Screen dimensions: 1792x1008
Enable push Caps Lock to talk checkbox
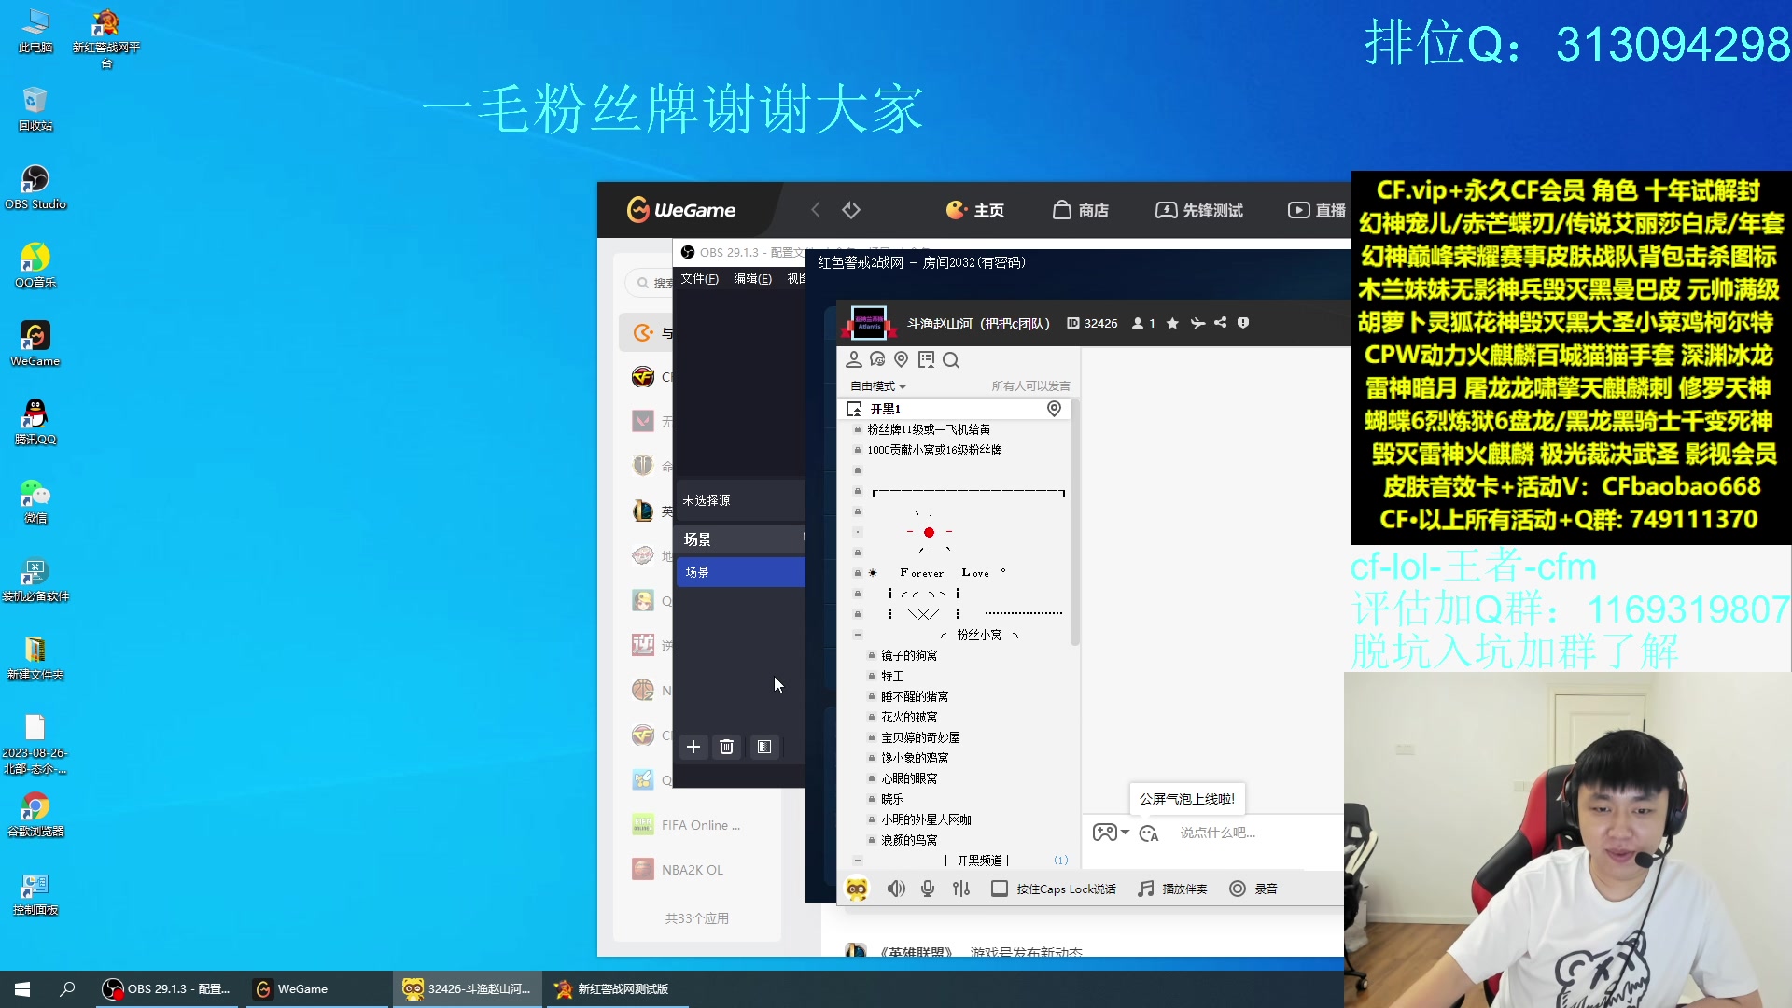(x=1000, y=889)
